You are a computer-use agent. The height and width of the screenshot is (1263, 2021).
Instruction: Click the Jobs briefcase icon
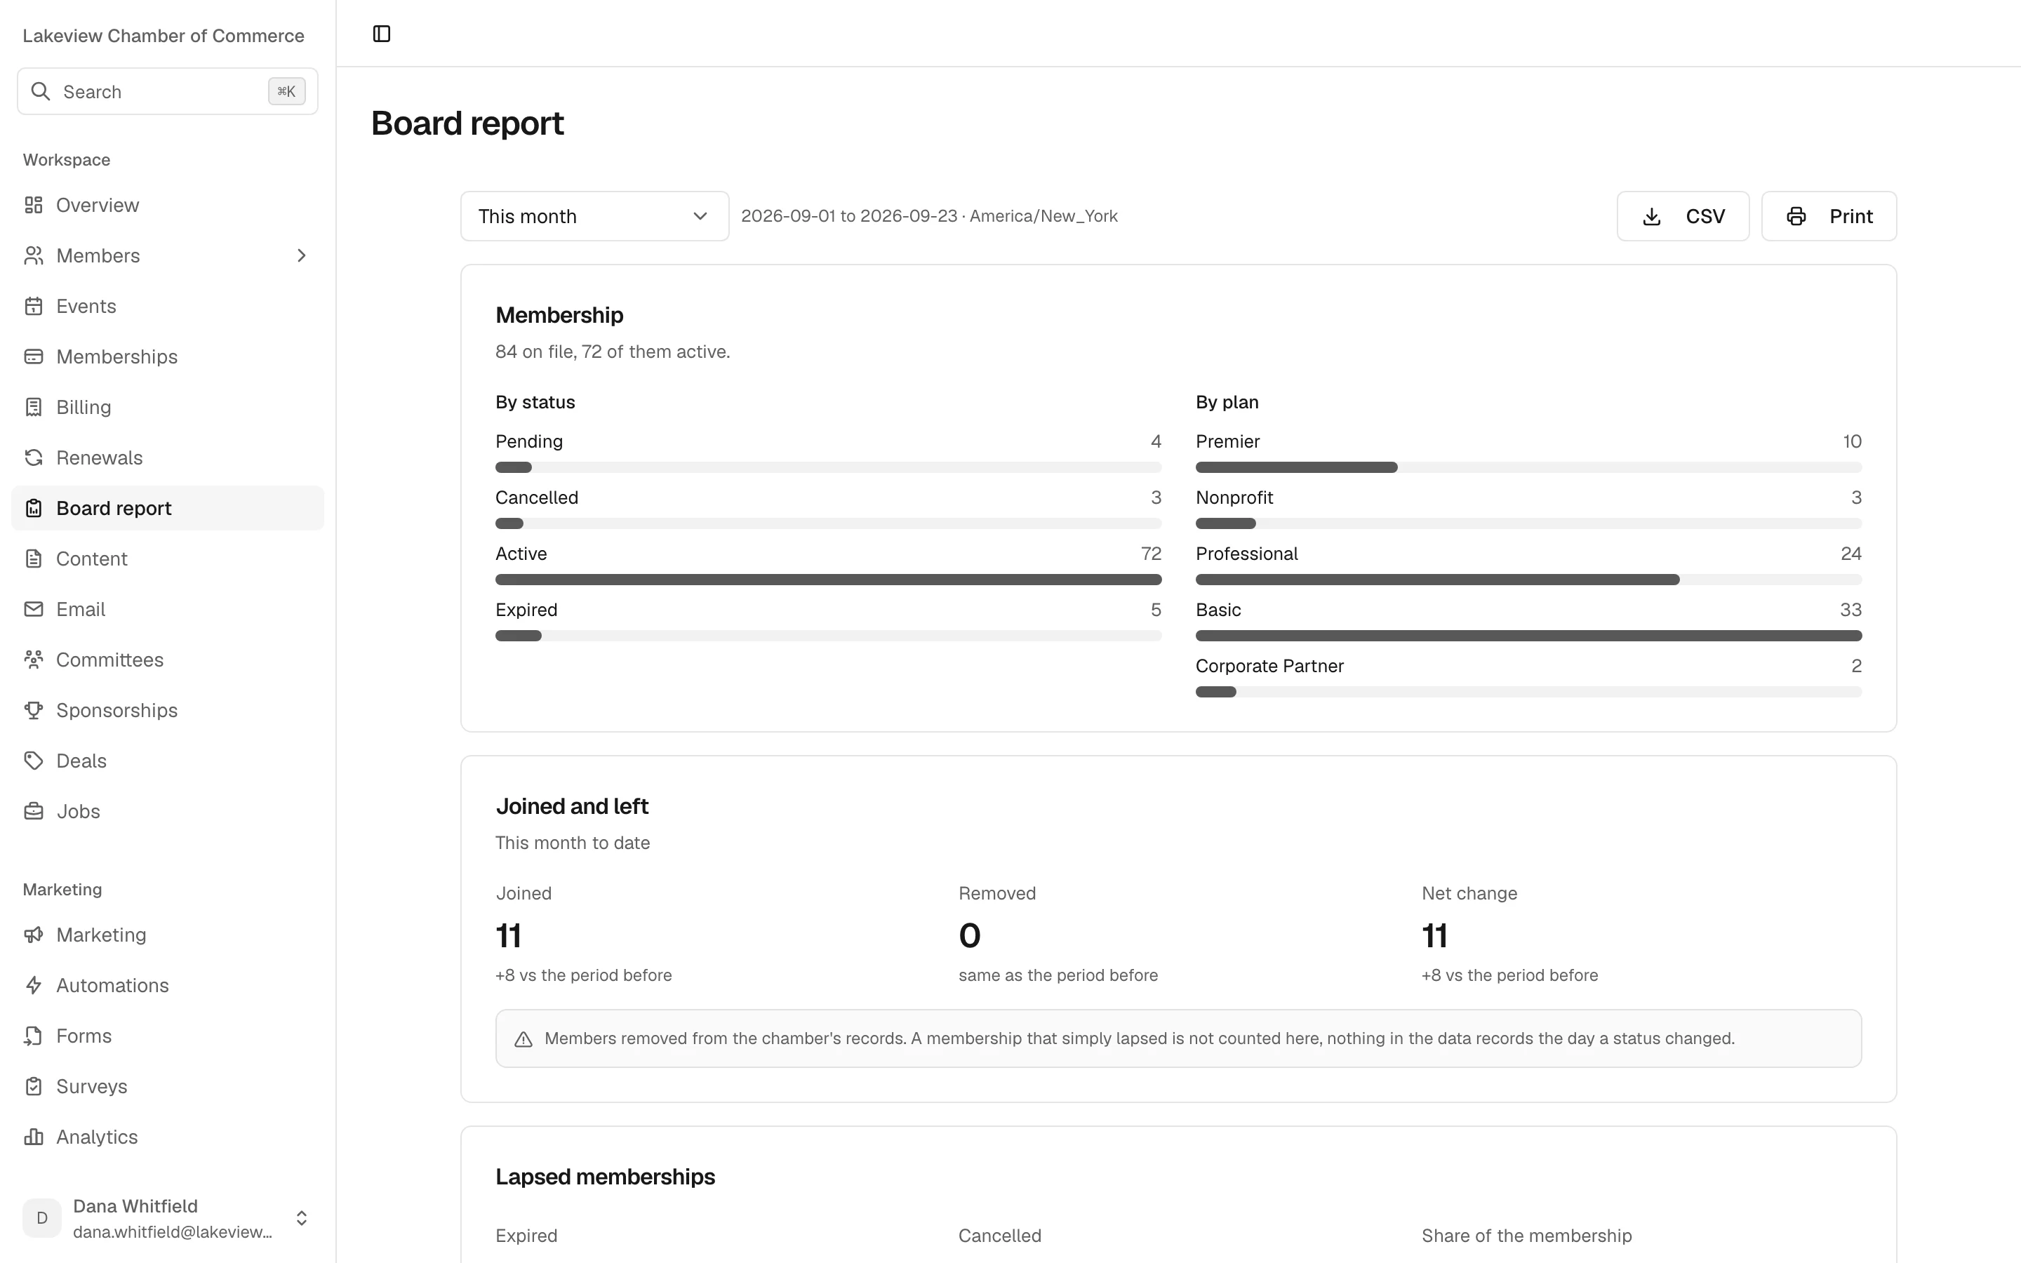pyautogui.click(x=34, y=811)
